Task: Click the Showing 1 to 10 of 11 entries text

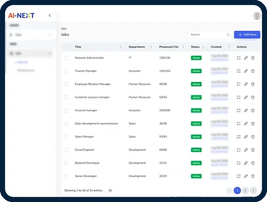Action: pyautogui.click(x=83, y=190)
